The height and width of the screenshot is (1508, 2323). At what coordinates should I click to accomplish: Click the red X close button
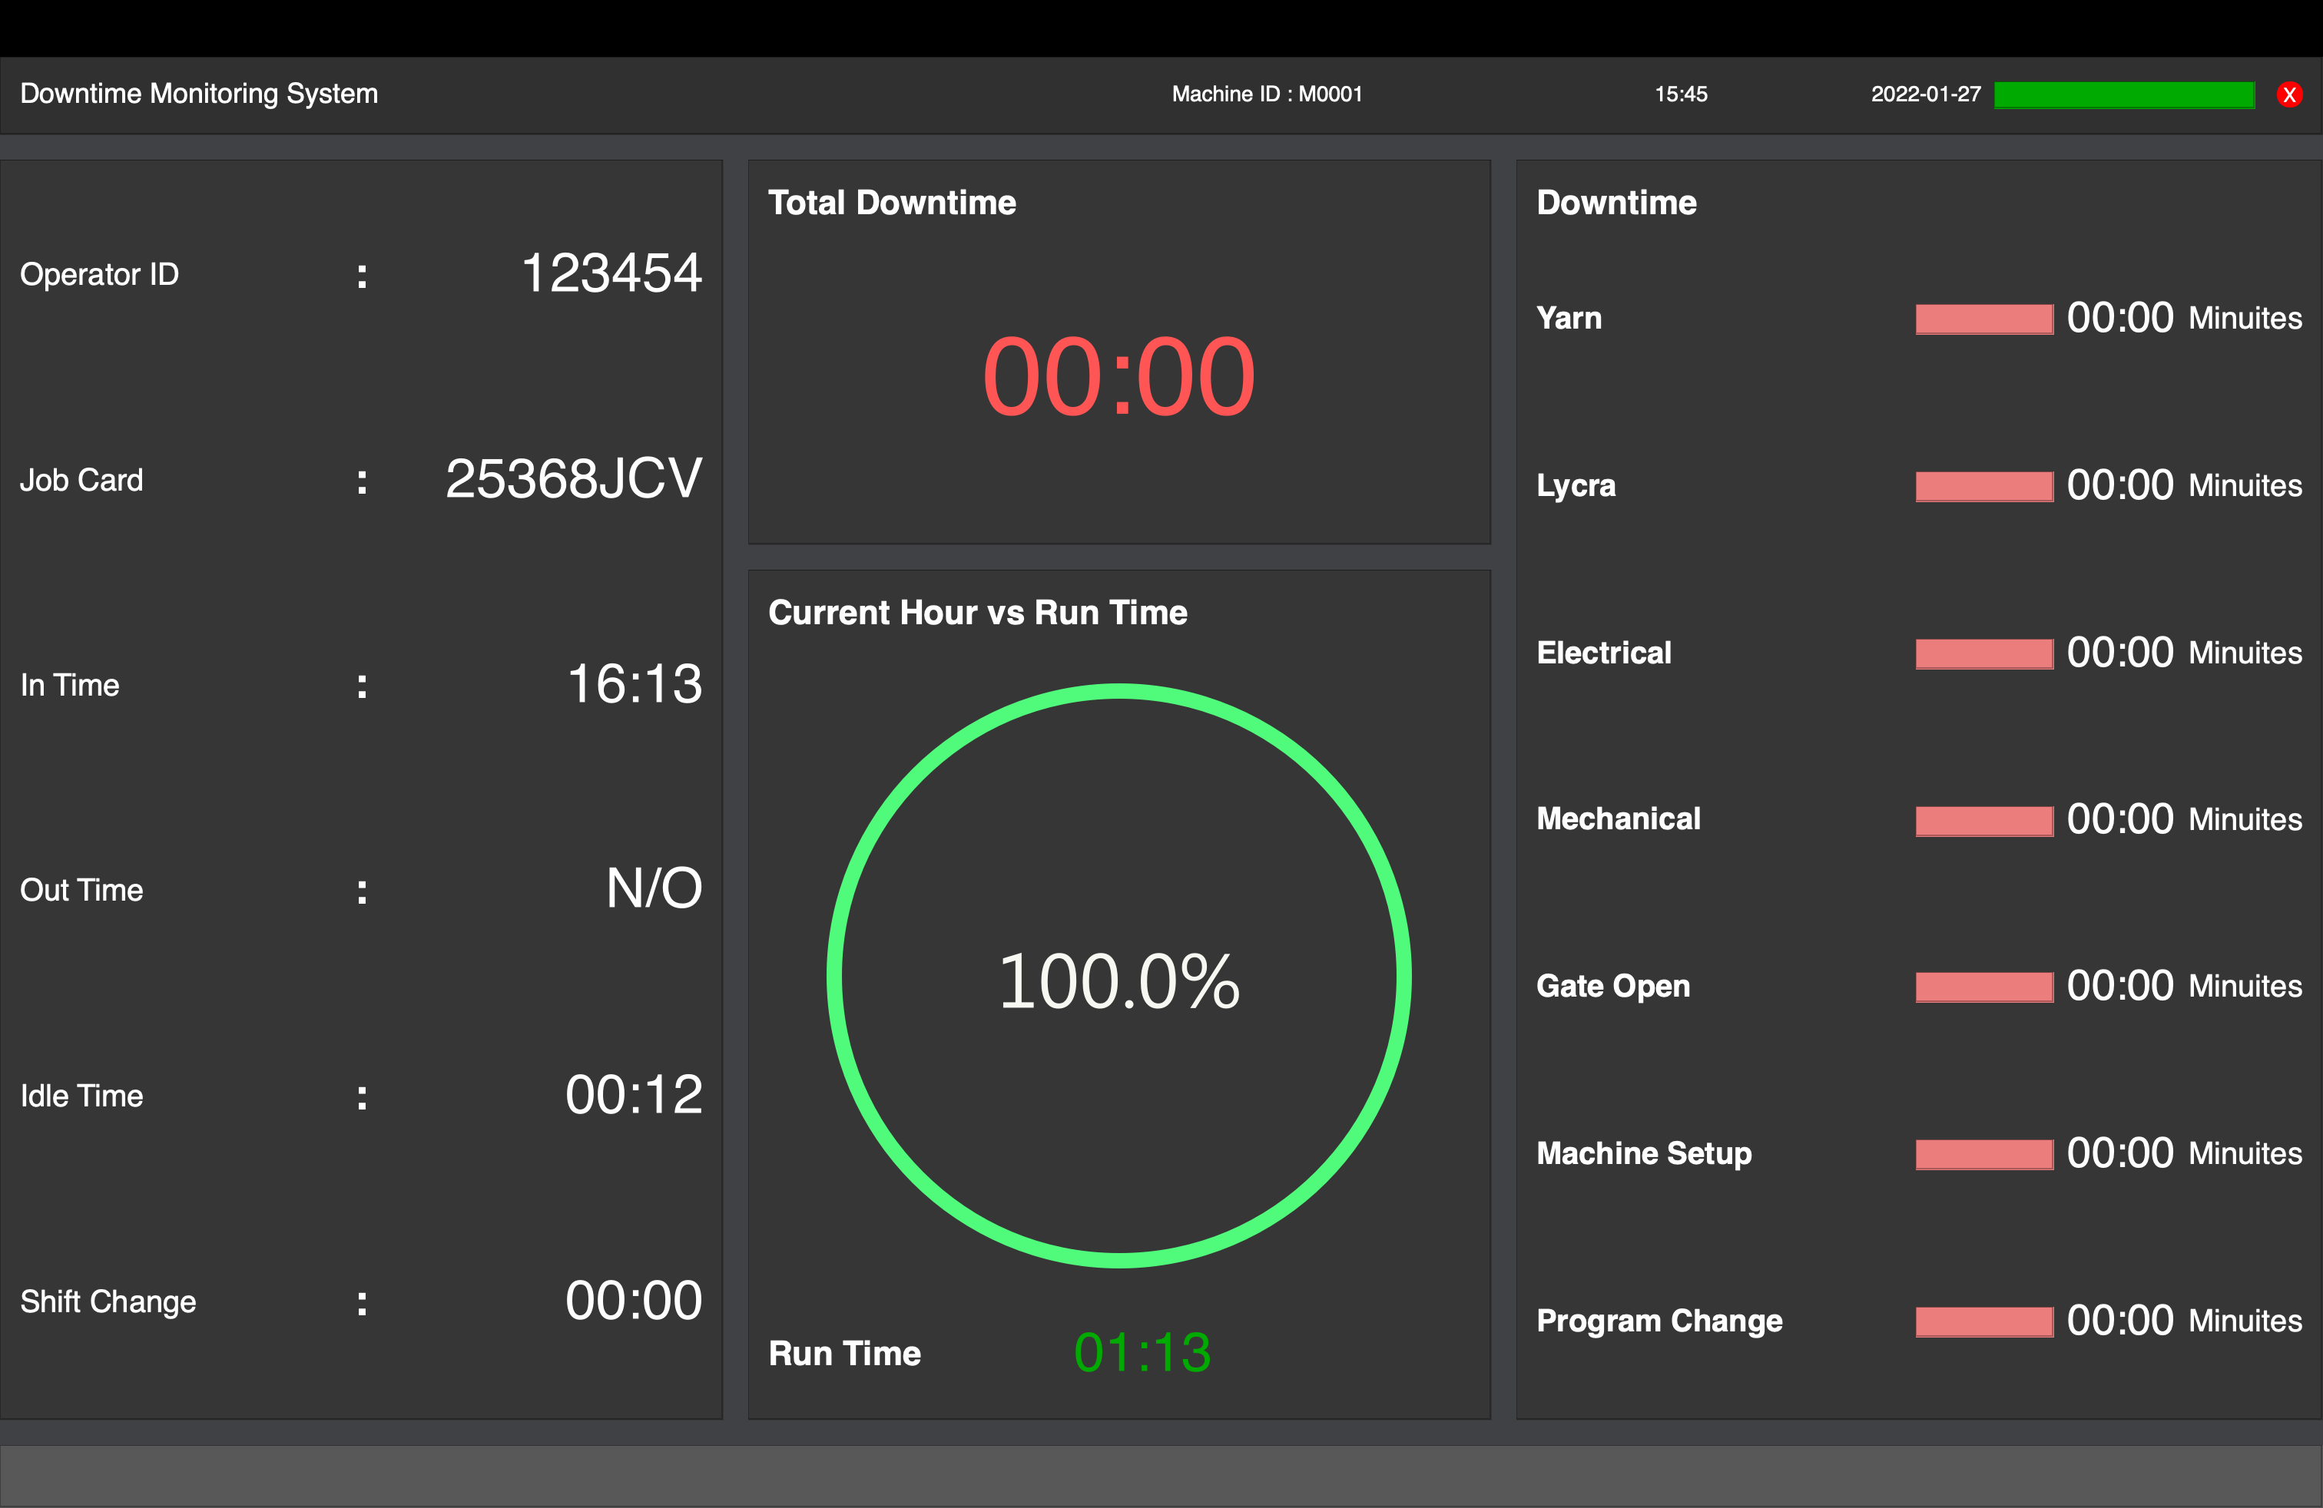click(2289, 94)
